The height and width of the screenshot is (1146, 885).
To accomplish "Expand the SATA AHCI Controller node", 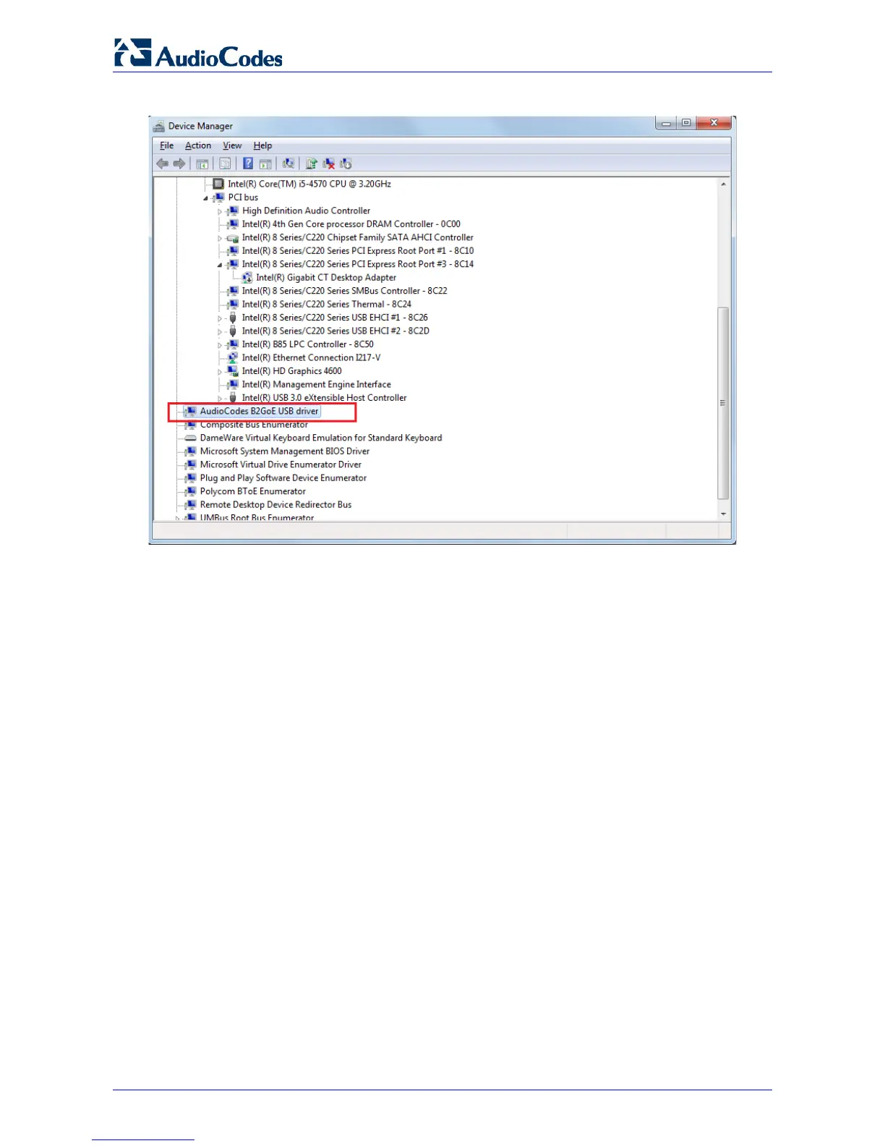I will click(220, 238).
